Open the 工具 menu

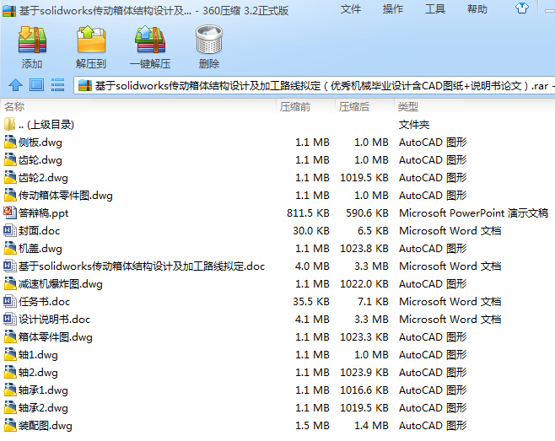tap(434, 8)
